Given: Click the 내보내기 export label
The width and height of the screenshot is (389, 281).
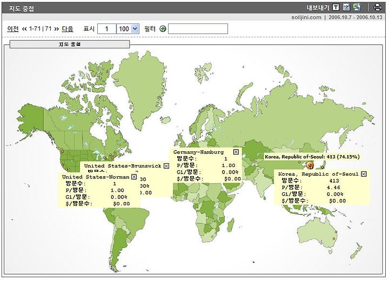Looking at the screenshot, I should click(318, 8).
